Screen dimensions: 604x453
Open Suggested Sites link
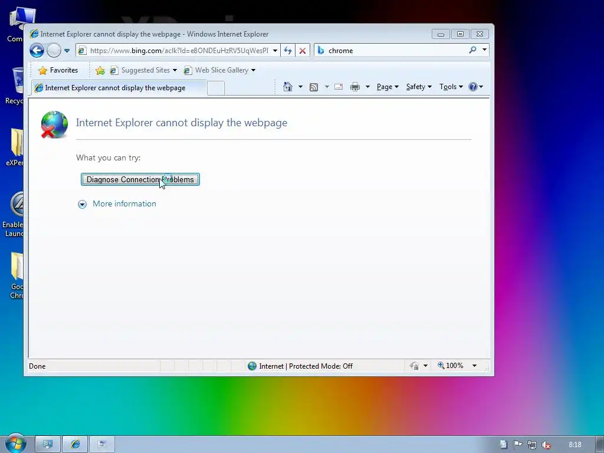pos(140,70)
